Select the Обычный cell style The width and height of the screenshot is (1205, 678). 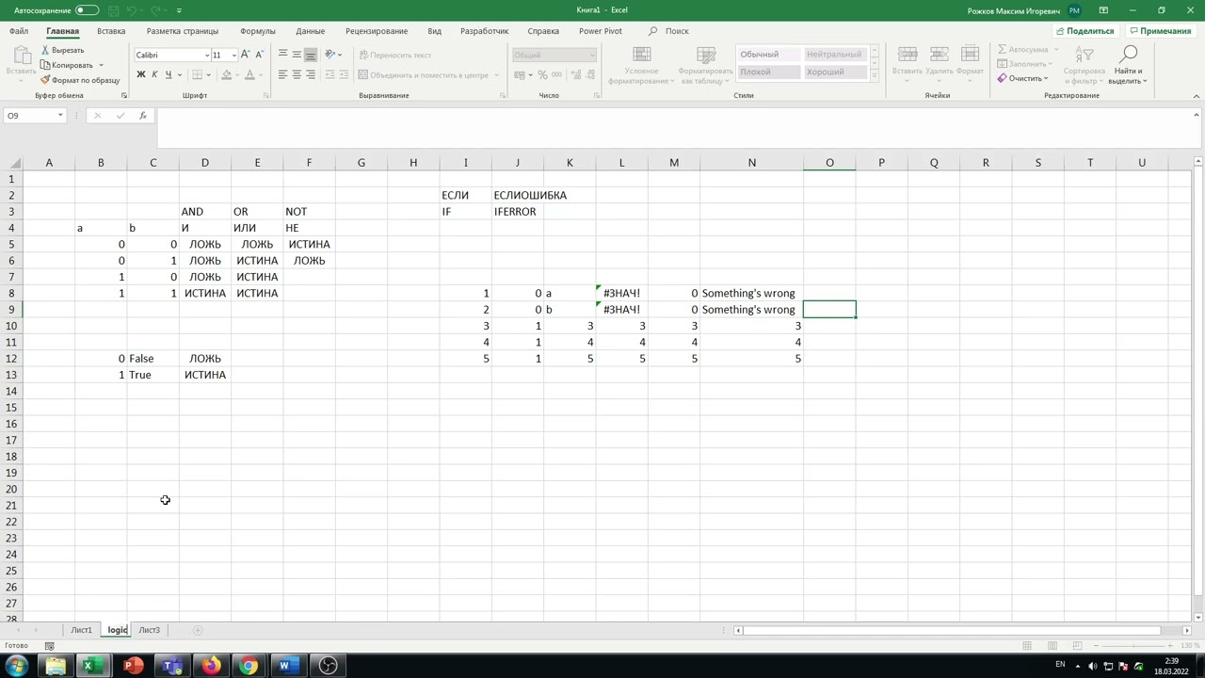(768, 55)
